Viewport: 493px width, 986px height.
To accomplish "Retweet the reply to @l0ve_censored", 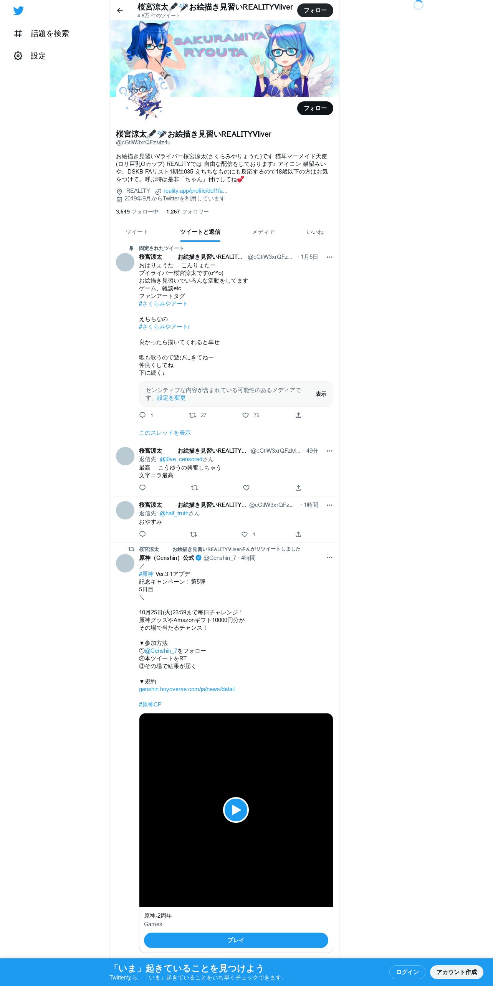I will click(x=194, y=488).
